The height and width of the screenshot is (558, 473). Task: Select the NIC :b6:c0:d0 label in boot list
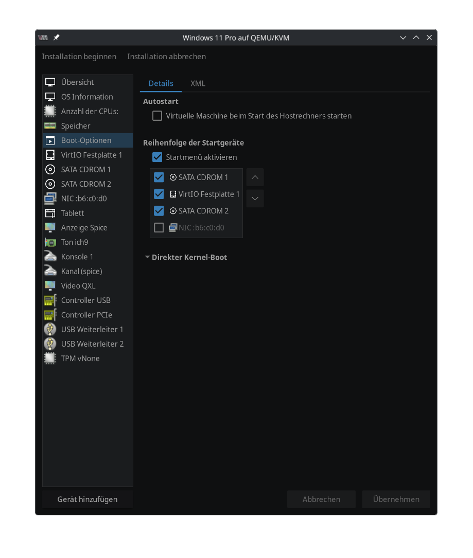(x=201, y=227)
